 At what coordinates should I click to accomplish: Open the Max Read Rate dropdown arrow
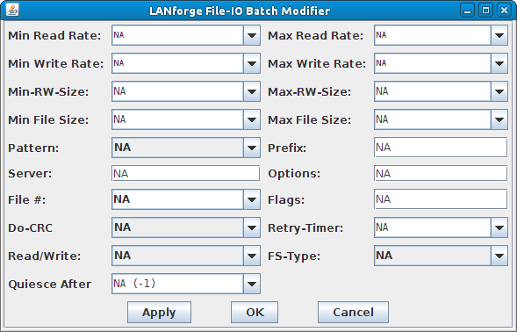click(499, 35)
